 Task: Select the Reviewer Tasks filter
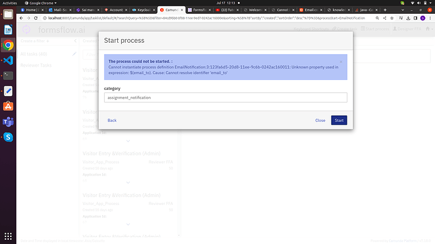[x=36, y=65]
